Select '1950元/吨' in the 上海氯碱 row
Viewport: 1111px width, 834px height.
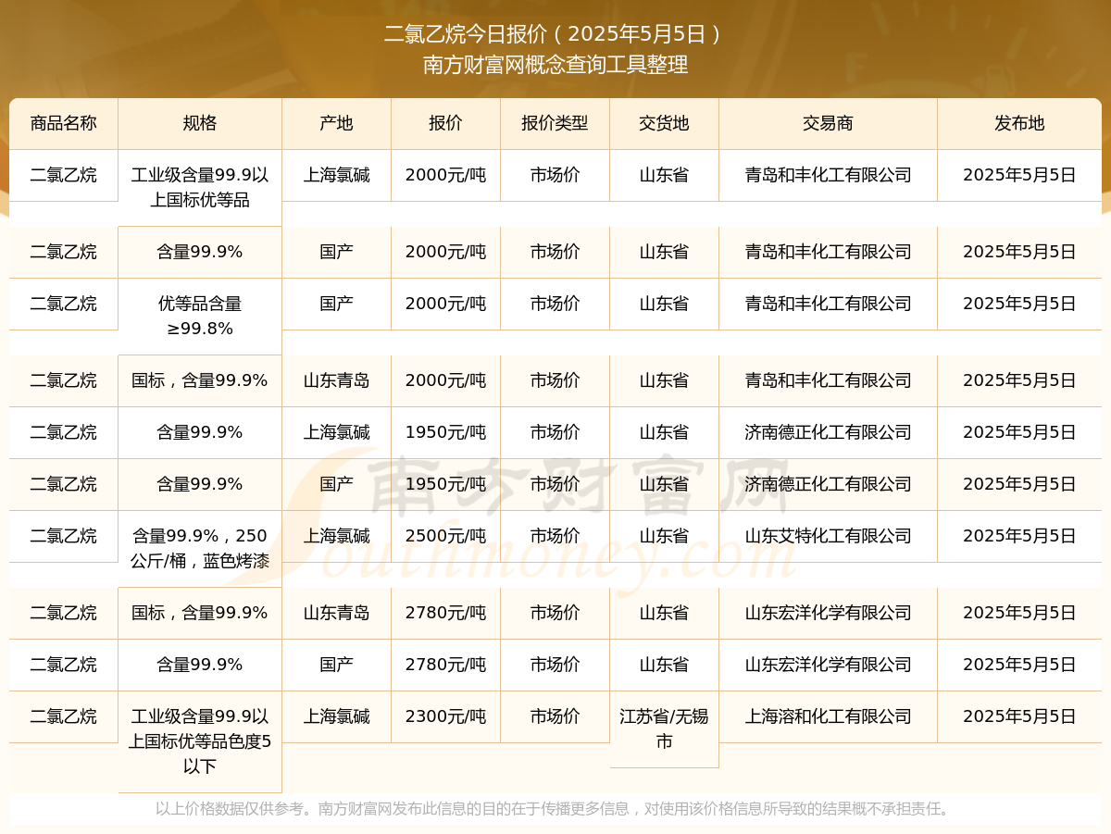[445, 432]
